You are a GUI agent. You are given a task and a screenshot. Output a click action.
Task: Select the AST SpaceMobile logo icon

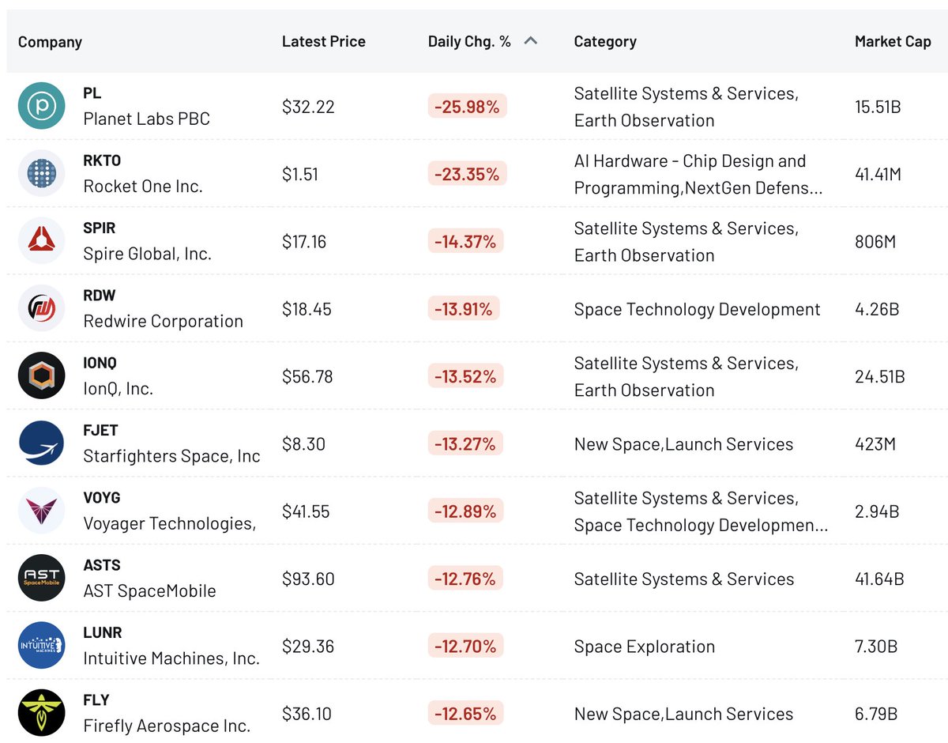41,579
